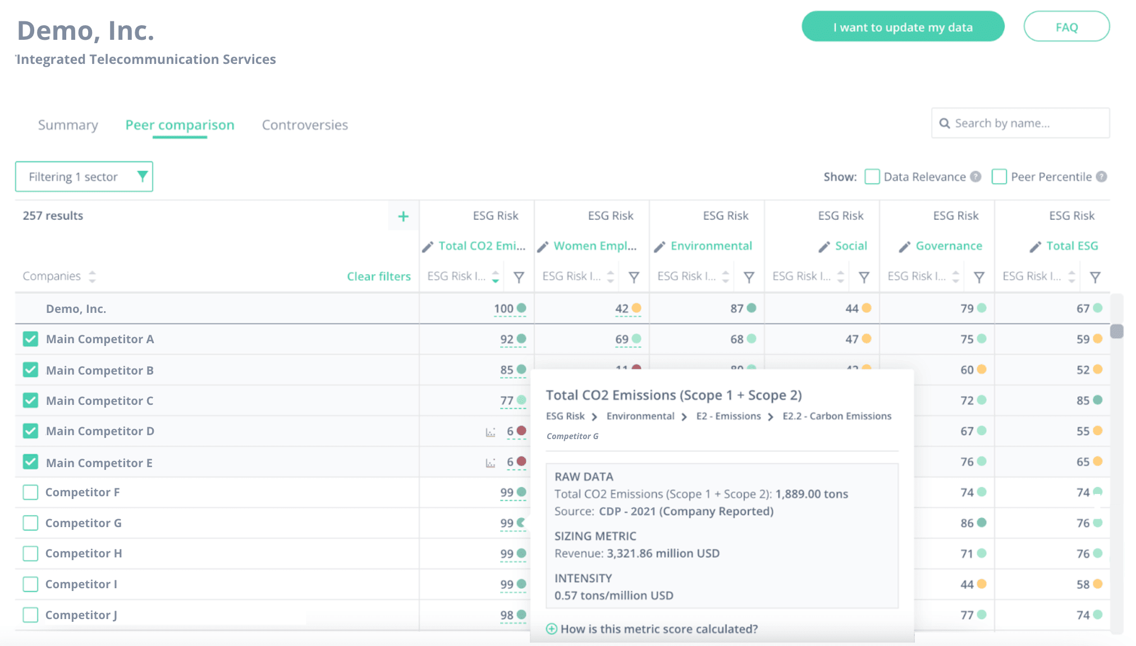Image resolution: width=1136 pixels, height=646 pixels.
Task: Click pencil icon beside Governance column
Action: click(904, 247)
